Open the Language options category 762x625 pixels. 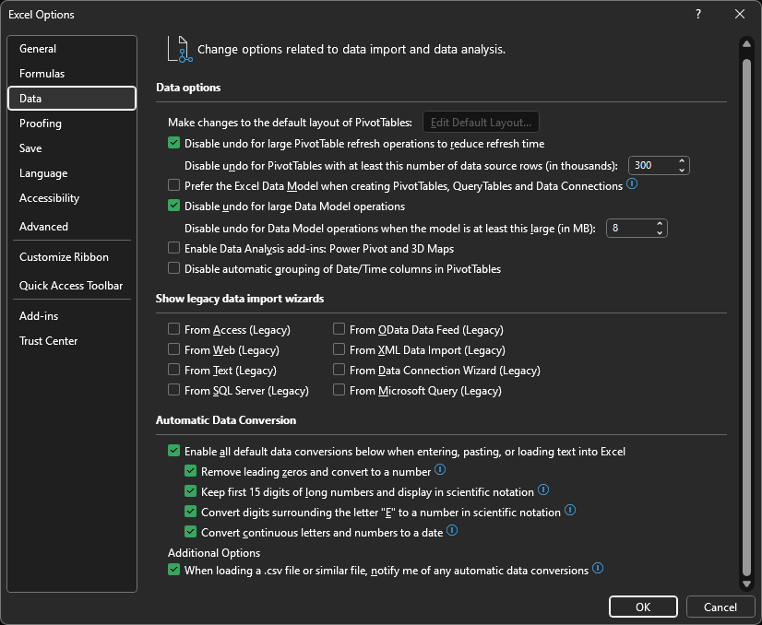72,173
